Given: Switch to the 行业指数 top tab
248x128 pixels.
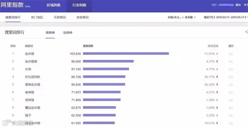Looking at the screenshot, I should tap(79, 5).
